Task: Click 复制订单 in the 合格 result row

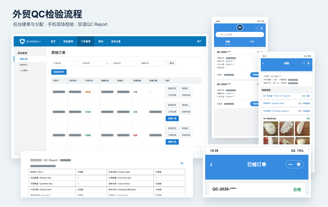Action: coord(172,118)
